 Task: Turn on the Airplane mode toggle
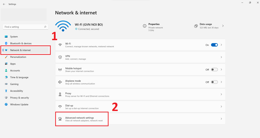point(214,82)
